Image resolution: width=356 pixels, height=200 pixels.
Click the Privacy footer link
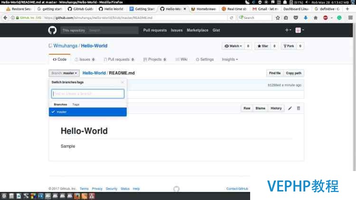click(x=97, y=189)
